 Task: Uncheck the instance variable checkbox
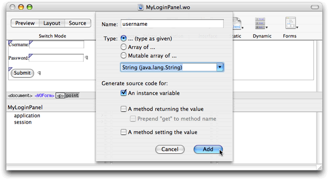(124, 93)
